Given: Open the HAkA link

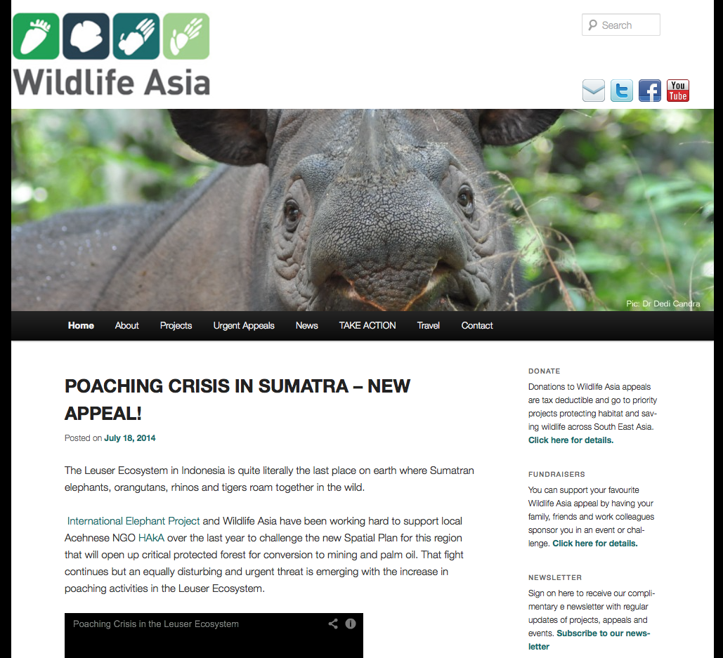Looking at the screenshot, I should (x=151, y=538).
